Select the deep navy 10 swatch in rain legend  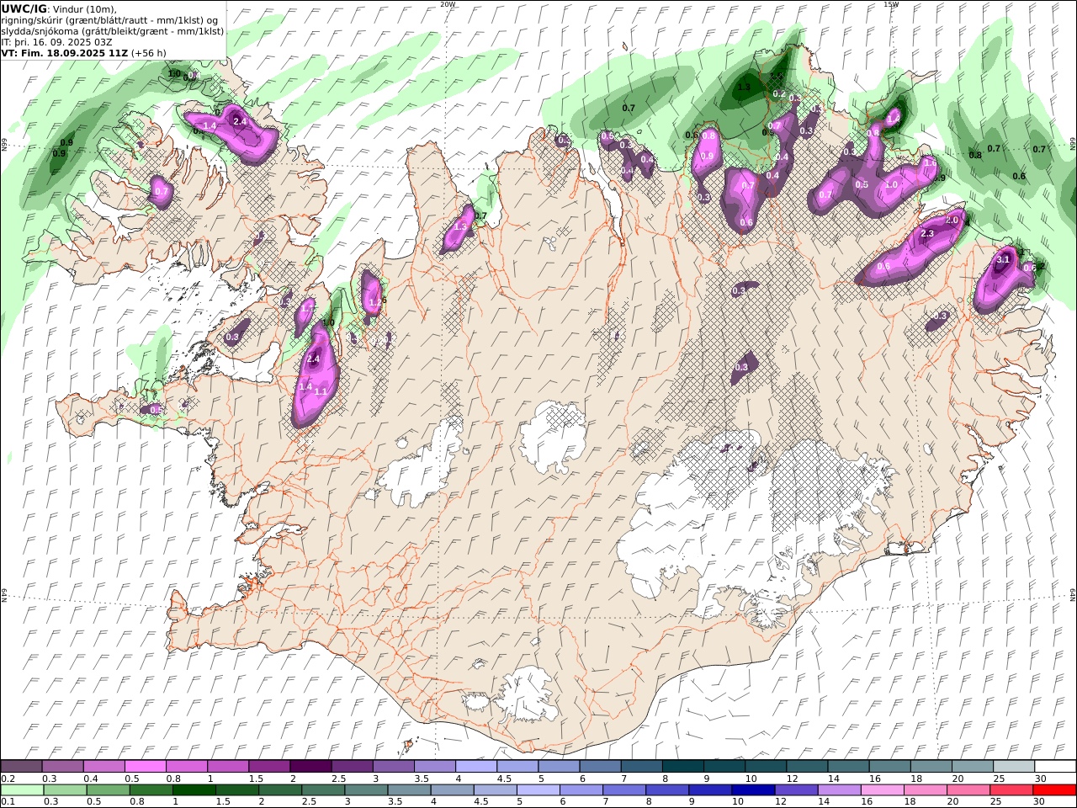pyautogui.click(x=753, y=790)
